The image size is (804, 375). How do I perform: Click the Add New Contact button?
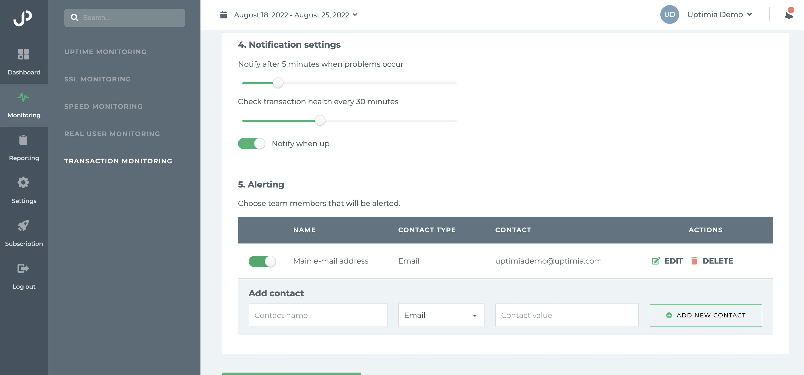[x=706, y=315]
